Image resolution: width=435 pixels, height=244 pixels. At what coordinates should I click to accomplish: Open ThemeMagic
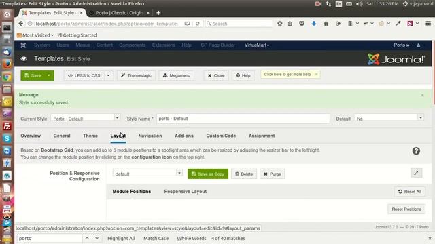tap(136, 75)
